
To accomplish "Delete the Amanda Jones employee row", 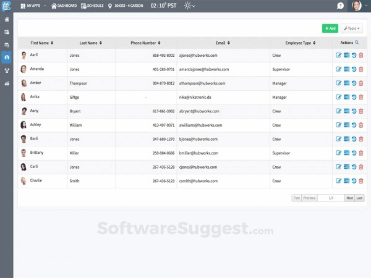I will pos(361,69).
